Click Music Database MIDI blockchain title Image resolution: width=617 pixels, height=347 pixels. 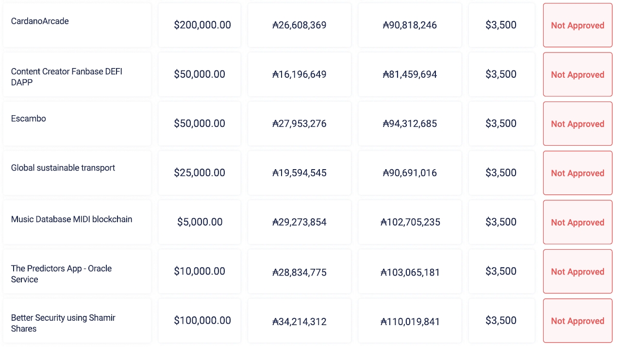(71, 219)
